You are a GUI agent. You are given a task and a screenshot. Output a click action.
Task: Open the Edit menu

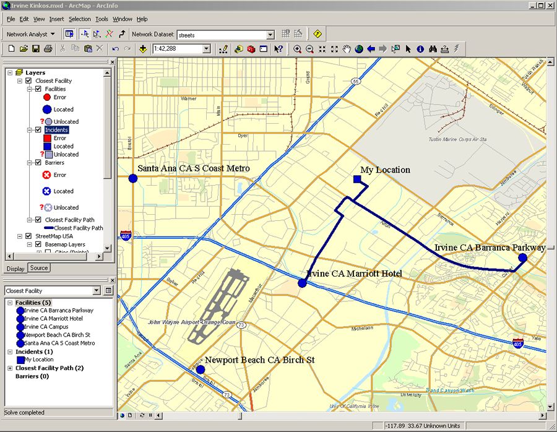24,19
